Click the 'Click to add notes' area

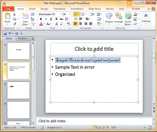94,121
